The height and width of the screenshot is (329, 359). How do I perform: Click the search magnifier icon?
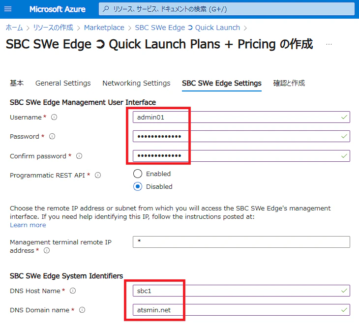click(x=106, y=9)
